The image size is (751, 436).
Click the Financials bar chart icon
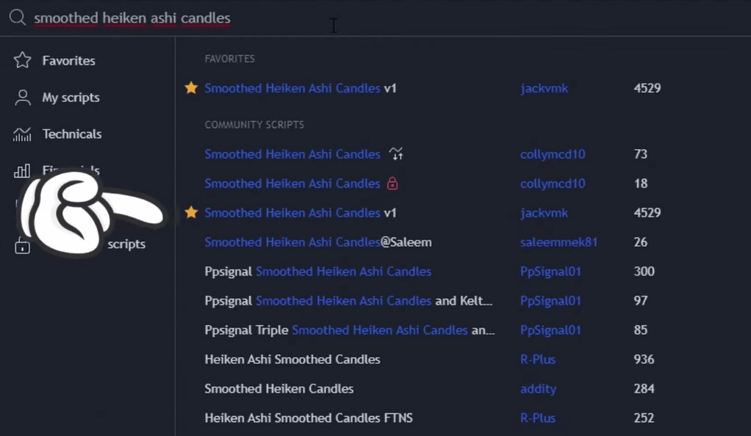click(22, 170)
